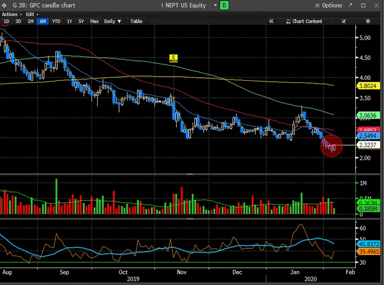Image resolution: width=384 pixels, height=285 pixels.
Task: Click the 2.3237 last price label
Action: [x=368, y=145]
